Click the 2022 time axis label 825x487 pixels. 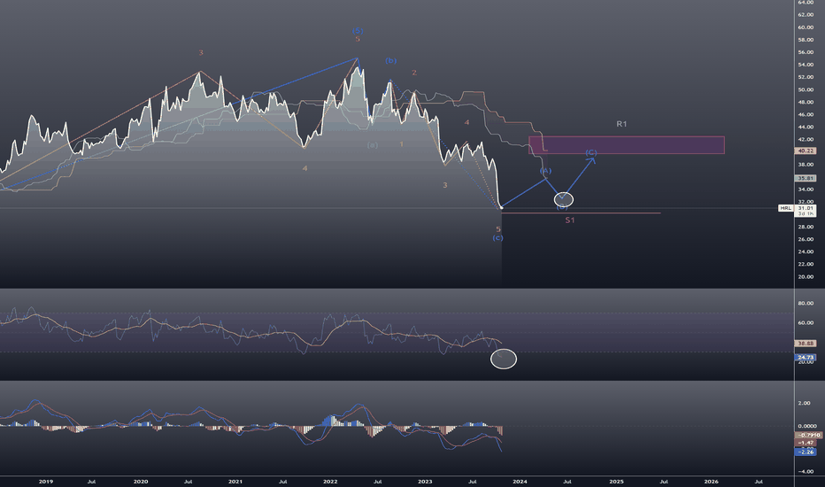[330, 481]
